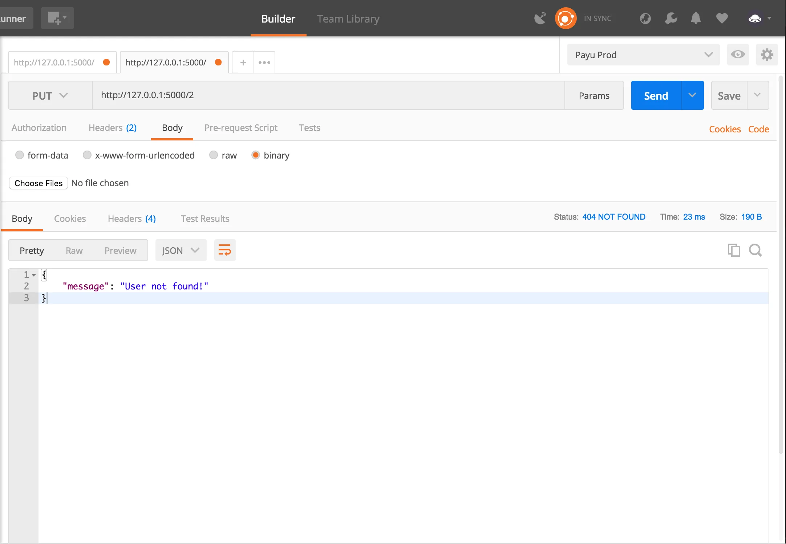Open the wrench settings icon
This screenshot has height=544, width=786.
671,18
